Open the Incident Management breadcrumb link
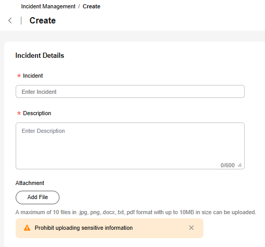The image size is (265, 247). (48, 6)
